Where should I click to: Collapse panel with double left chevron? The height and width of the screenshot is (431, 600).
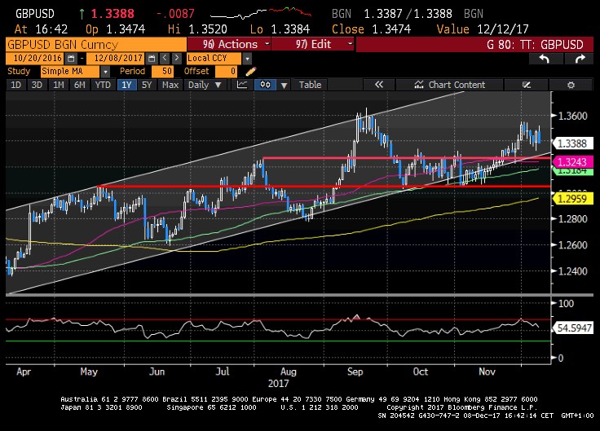[378, 85]
